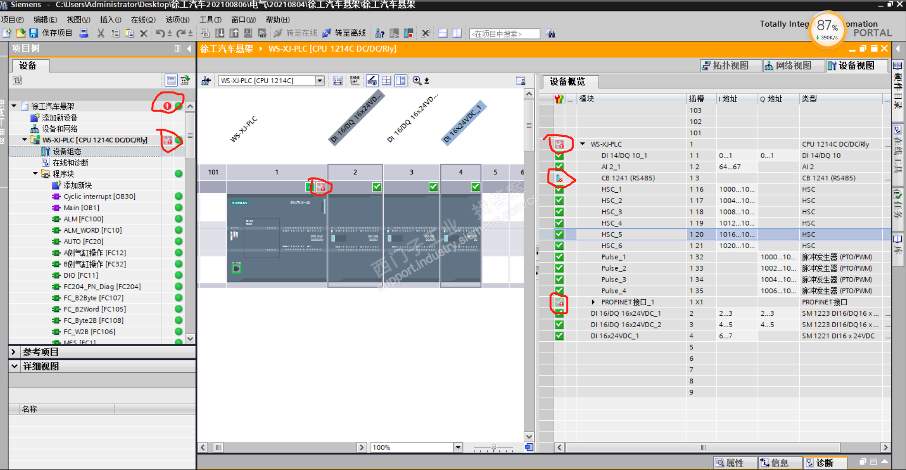This screenshot has height=470, width=906.
Task: Collapse the 程序块 folder
Action: (x=36, y=174)
